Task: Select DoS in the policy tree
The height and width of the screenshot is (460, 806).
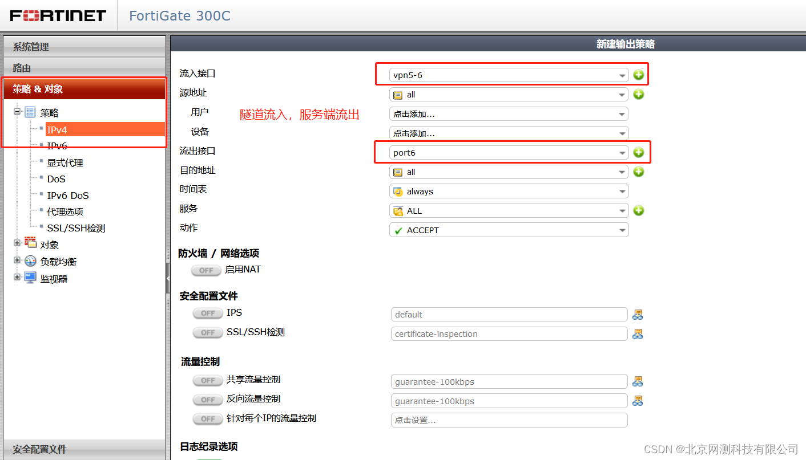Action: [57, 179]
